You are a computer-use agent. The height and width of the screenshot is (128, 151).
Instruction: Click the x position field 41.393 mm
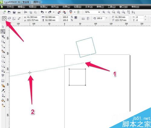[34, 17]
